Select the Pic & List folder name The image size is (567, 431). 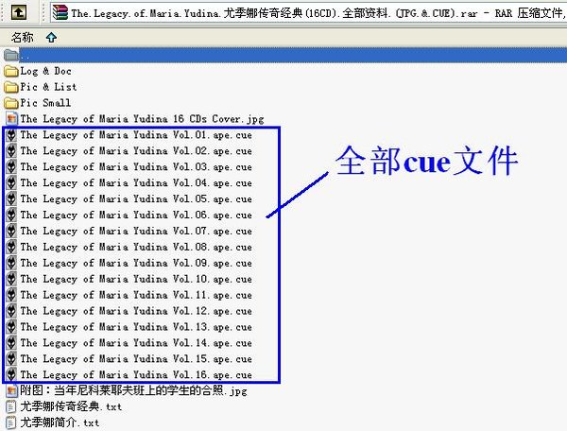tap(48, 87)
